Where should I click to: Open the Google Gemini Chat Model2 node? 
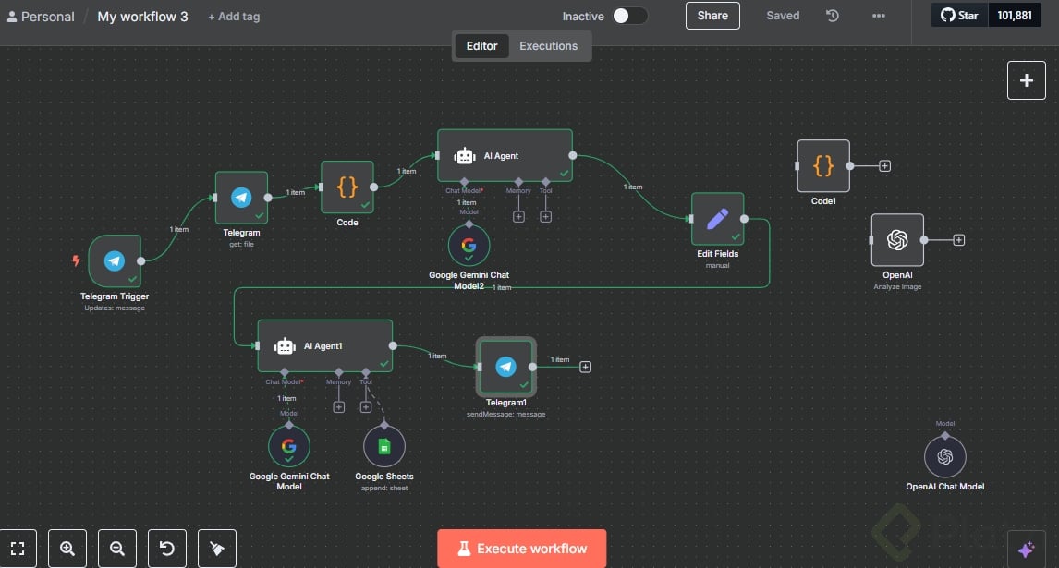pyautogui.click(x=469, y=245)
